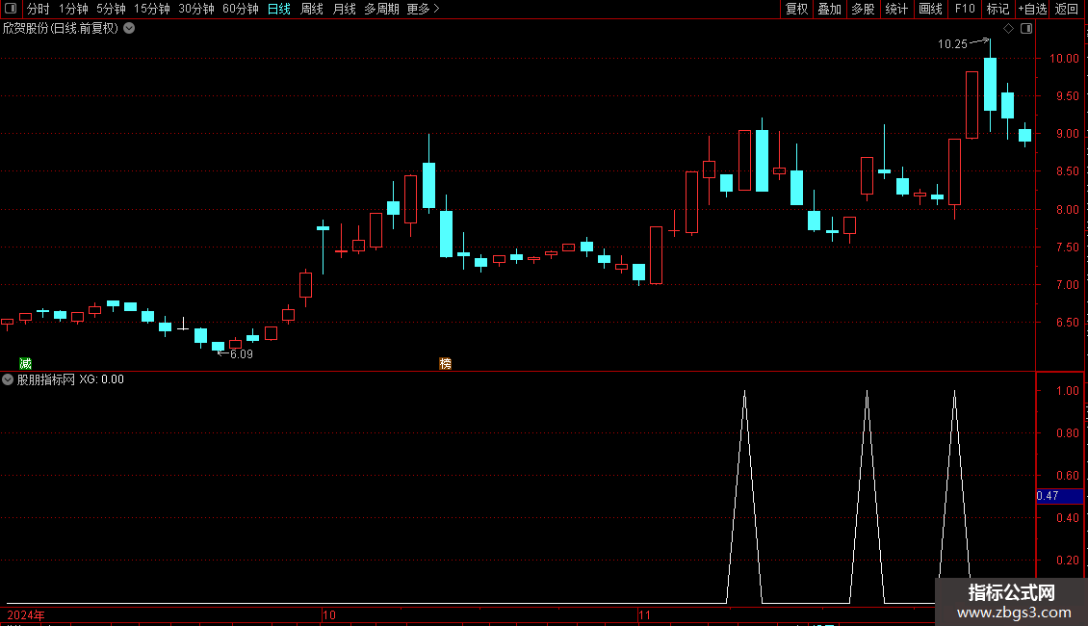Select the 1分钟 period tab
The height and width of the screenshot is (626, 1088).
[73, 9]
